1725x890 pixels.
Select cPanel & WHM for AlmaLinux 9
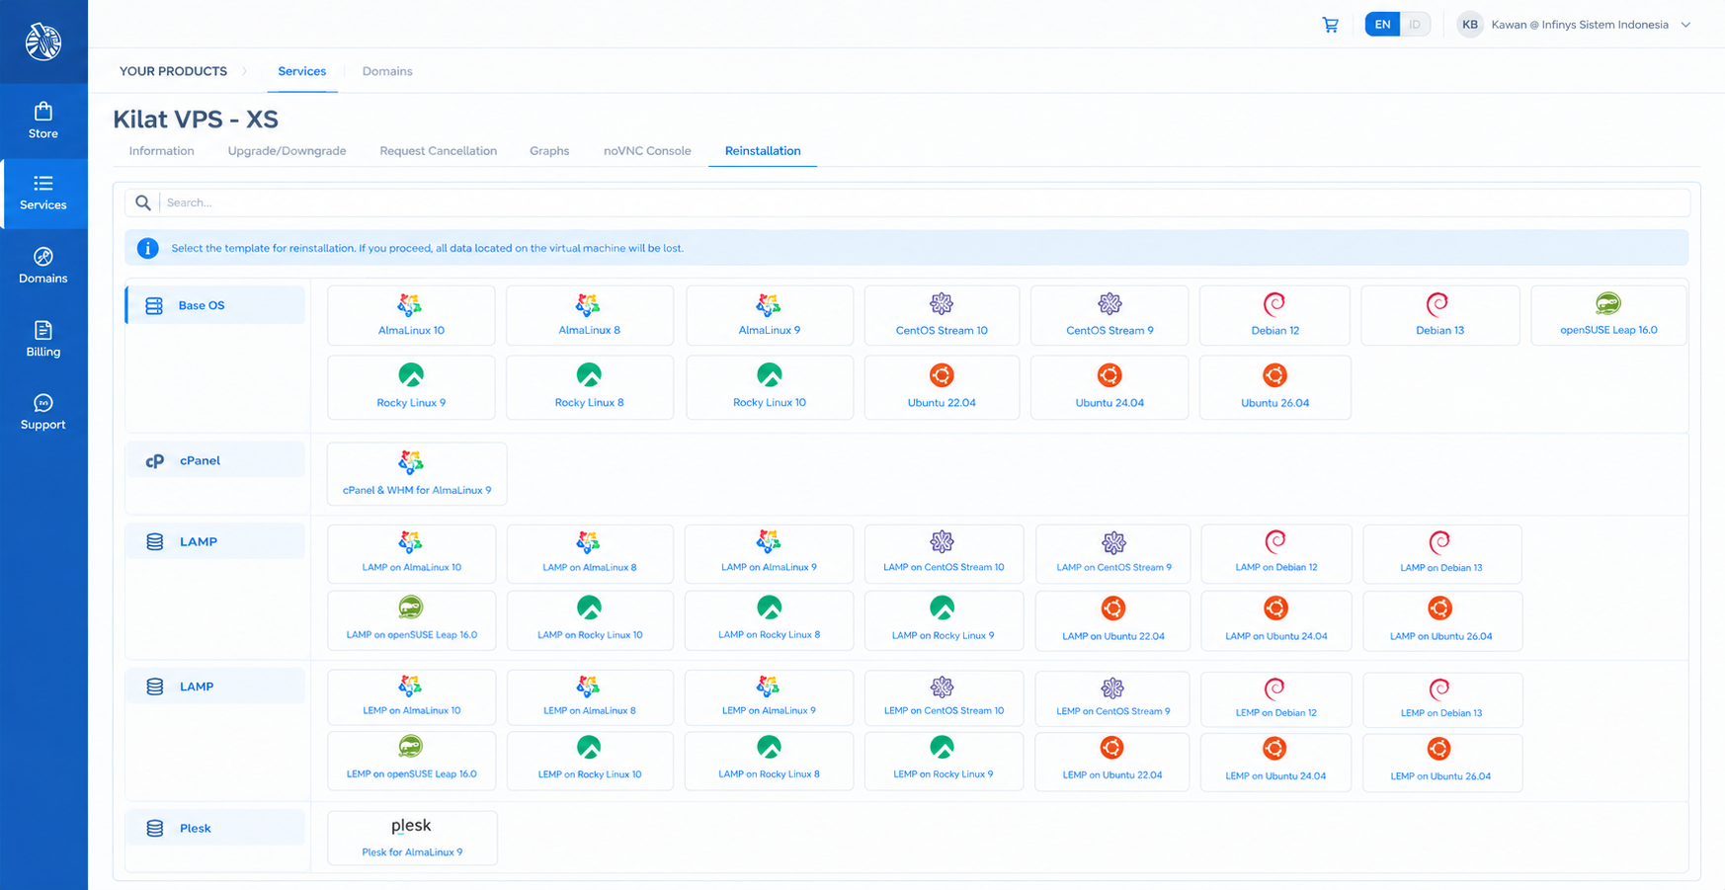coord(417,473)
